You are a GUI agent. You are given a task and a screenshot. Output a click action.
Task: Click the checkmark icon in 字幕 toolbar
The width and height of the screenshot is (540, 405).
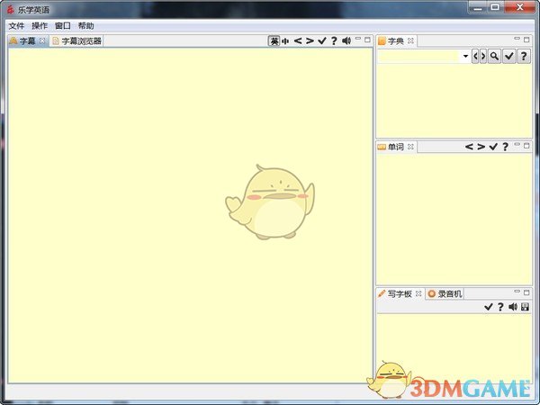point(321,40)
